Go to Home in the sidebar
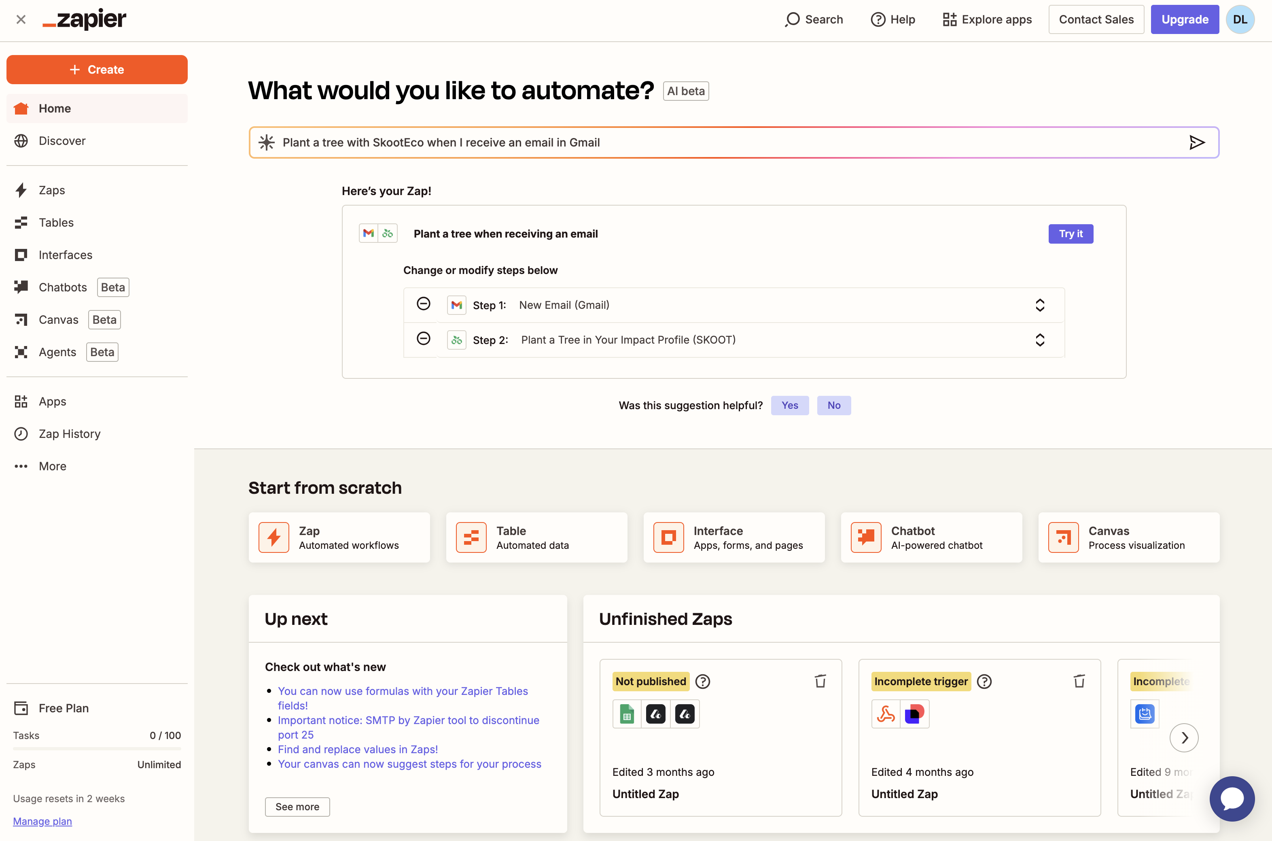1272x841 pixels. [97, 108]
